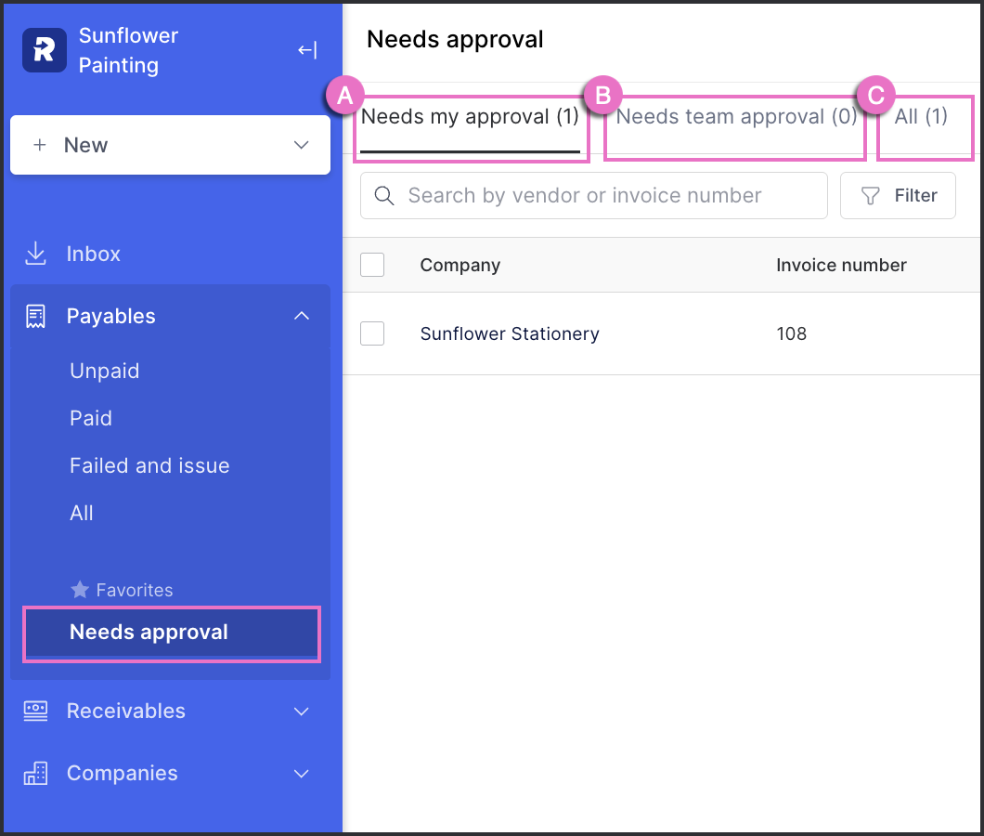Open the Paid payables list
The image size is (984, 836).
coord(91,418)
